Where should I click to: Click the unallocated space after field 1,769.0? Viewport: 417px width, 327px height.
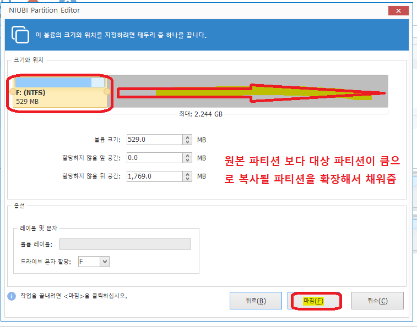pyautogui.click(x=154, y=176)
